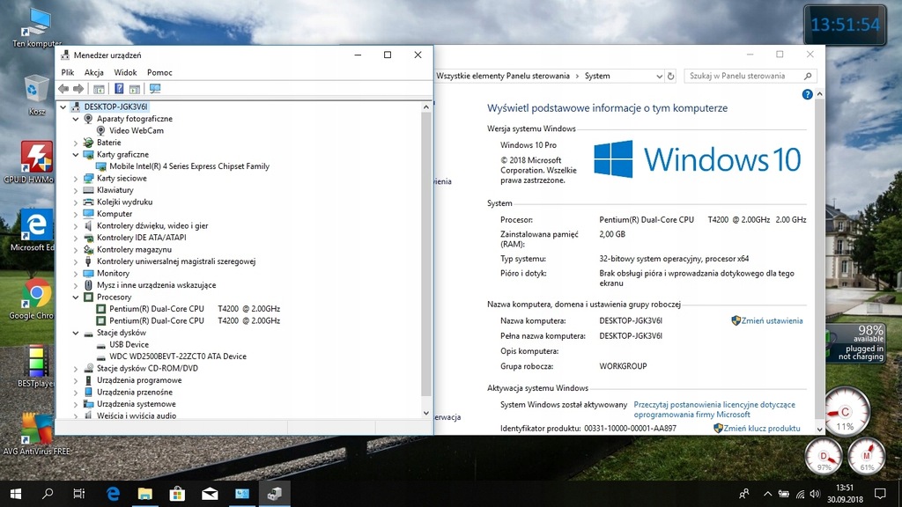
Task: Open the People icon in system tray
Action: point(743,493)
